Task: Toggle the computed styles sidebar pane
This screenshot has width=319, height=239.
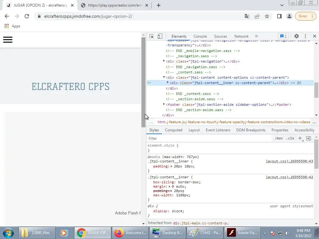Action: click(308, 138)
